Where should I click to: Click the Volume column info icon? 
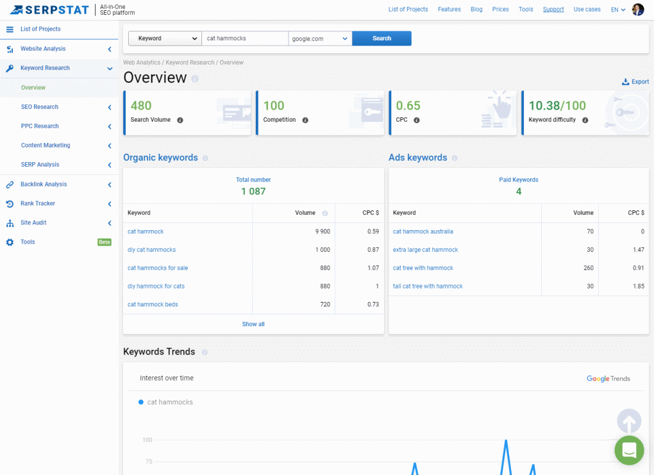coord(325,213)
